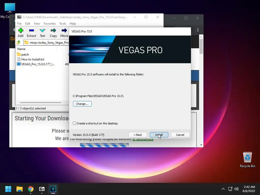
Task: Open the File menu in 7-Zip
Action: [x=19, y=24]
